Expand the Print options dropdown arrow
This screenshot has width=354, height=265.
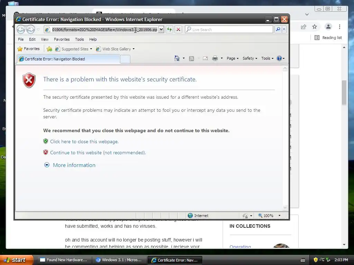(222, 58)
